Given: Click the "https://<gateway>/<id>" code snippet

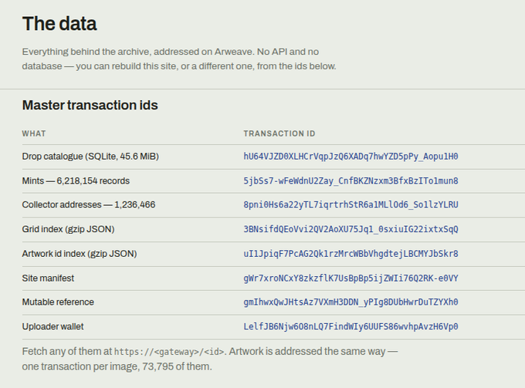Looking at the screenshot, I should [x=170, y=352].
